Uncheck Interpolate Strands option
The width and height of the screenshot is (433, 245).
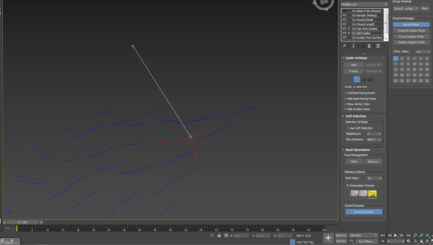tap(347, 186)
